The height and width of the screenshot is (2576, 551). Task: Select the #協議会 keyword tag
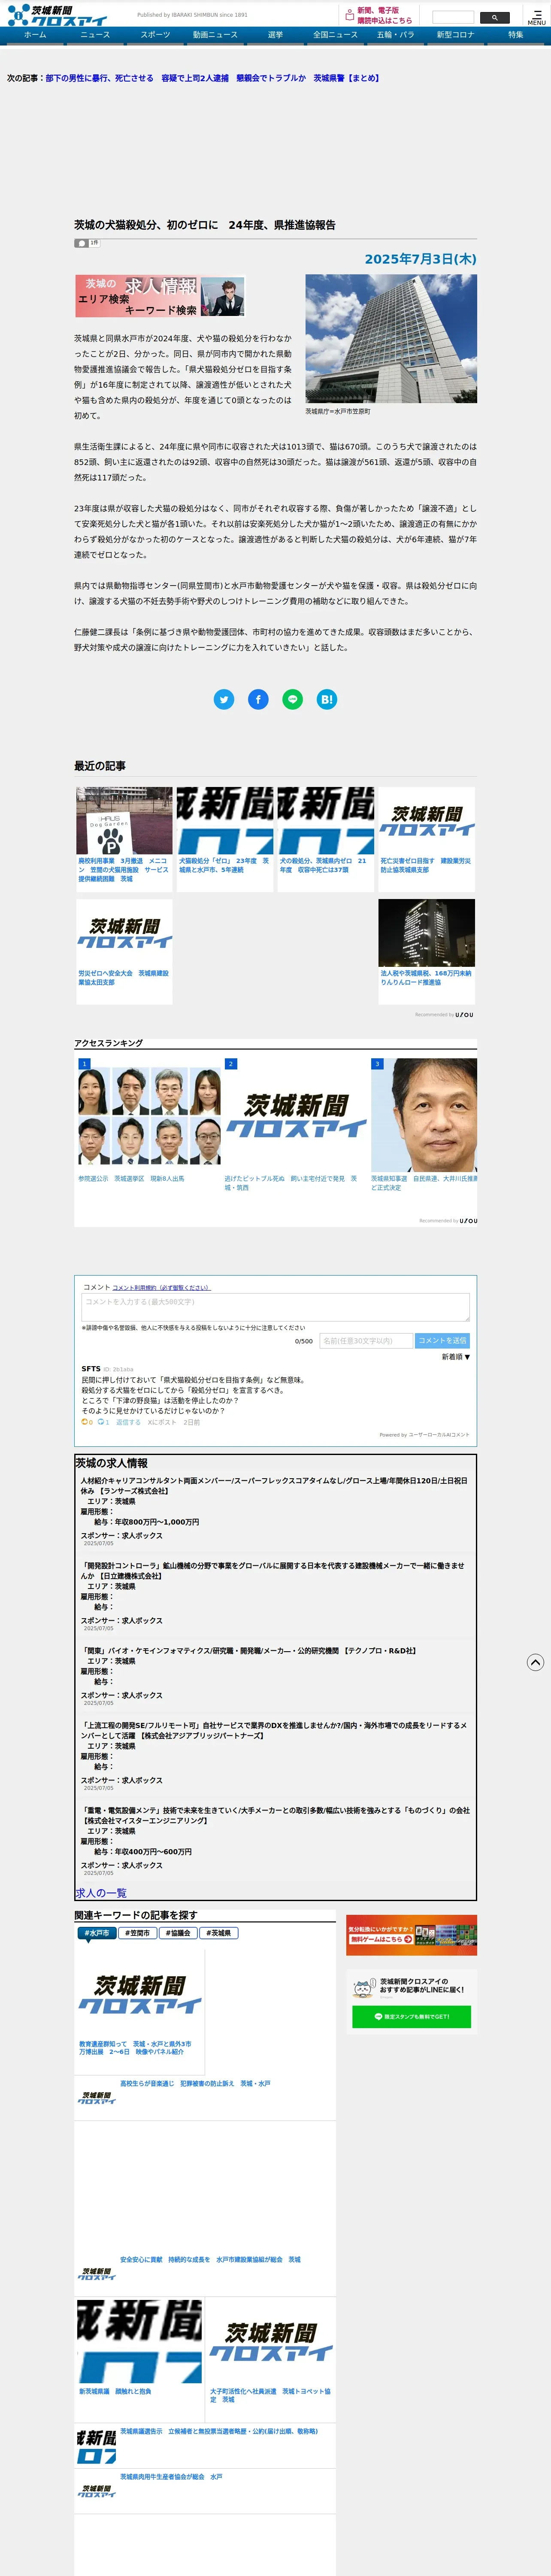(x=178, y=1933)
